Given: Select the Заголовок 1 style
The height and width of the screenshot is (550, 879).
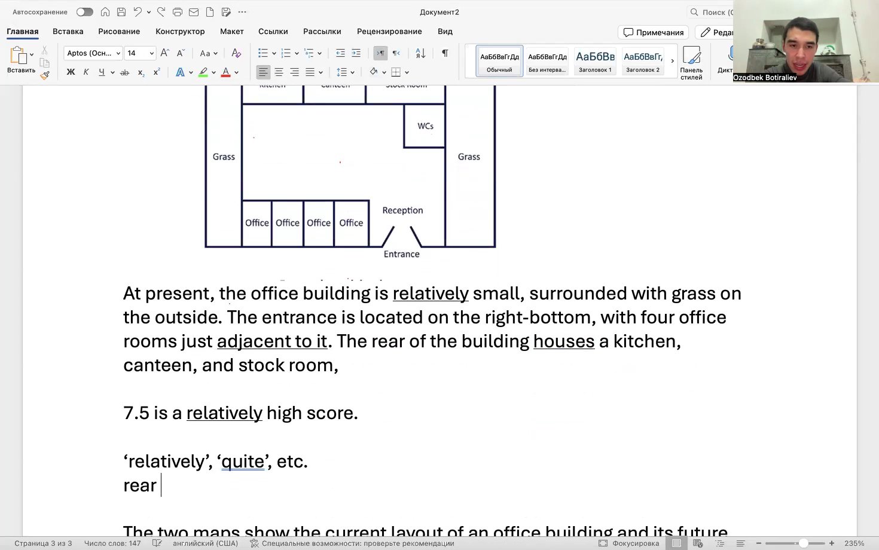Looking at the screenshot, I should 595,61.
